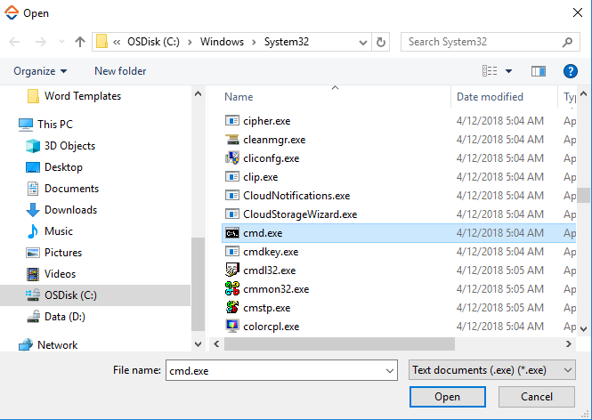592x420 pixels.
Task: Click the Windows breadcrumb segment
Action: (222, 42)
